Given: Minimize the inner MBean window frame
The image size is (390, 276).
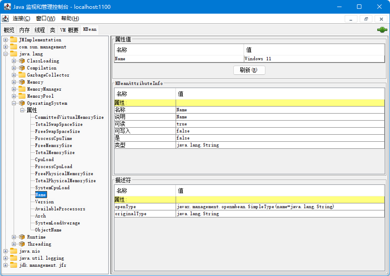Looking at the screenshot, I should click(351, 19).
